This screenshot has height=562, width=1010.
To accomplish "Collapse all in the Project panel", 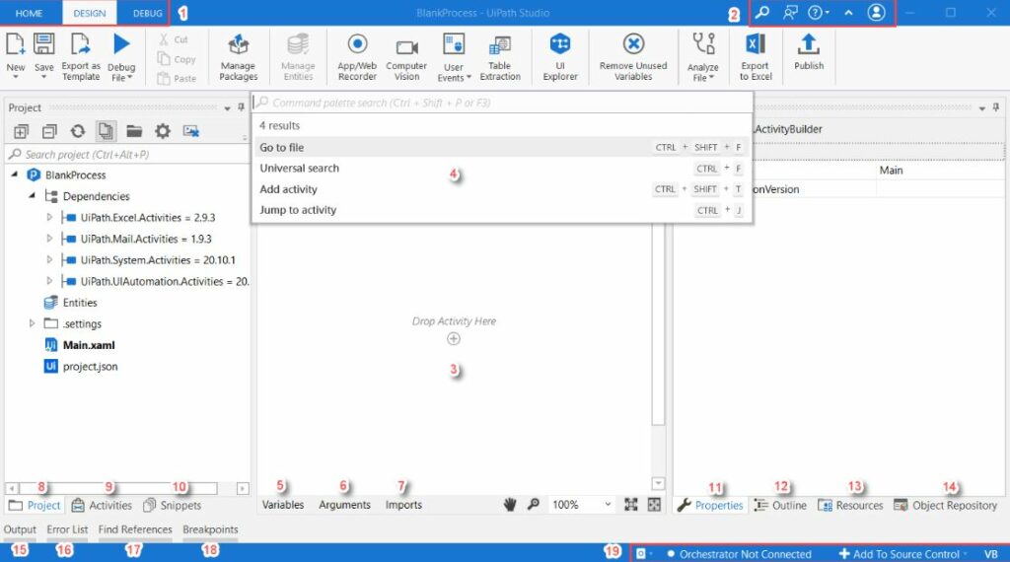I will click(x=49, y=131).
